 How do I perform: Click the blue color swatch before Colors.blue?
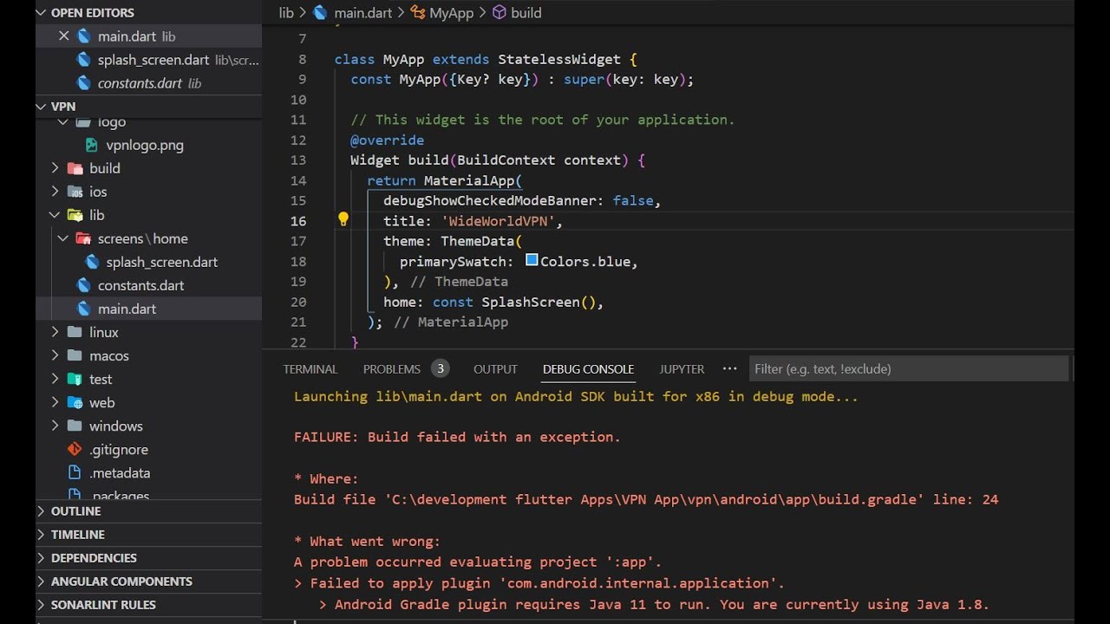532,260
